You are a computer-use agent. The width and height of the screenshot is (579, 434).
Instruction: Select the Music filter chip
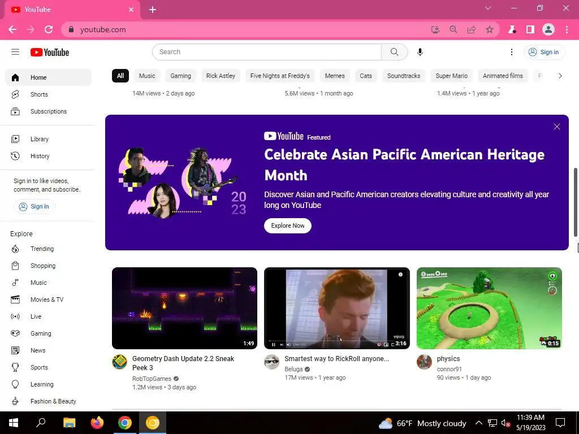(x=147, y=76)
